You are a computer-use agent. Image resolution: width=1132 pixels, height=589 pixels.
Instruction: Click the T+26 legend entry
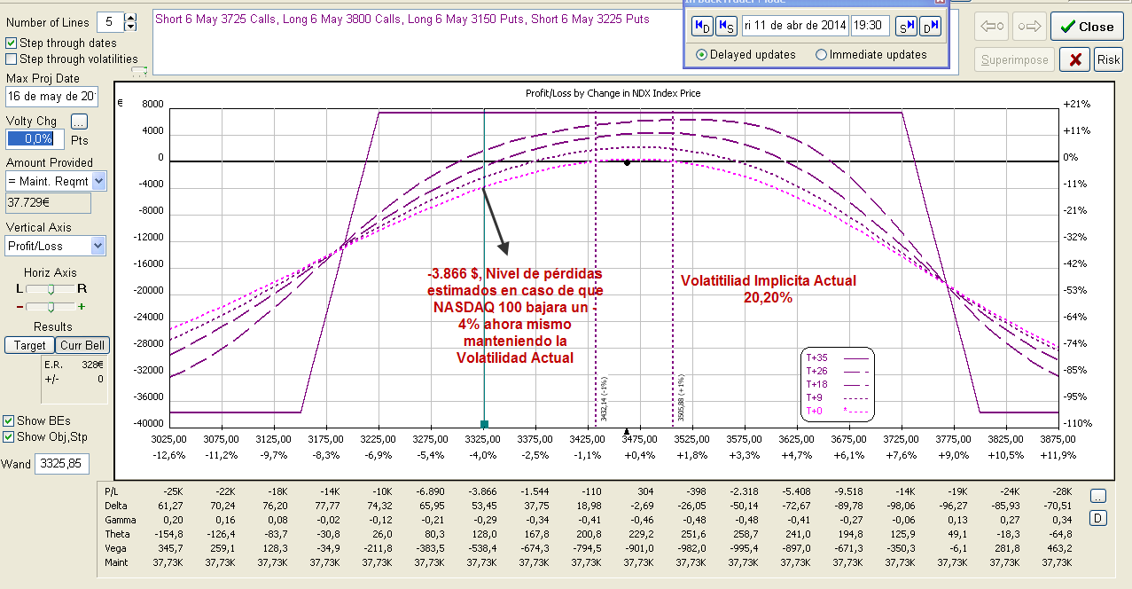(837, 371)
